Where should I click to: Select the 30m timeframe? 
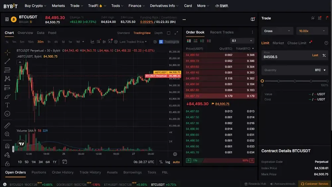41,42
